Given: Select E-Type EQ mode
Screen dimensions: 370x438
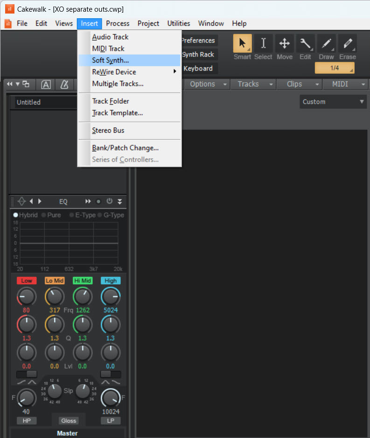Looking at the screenshot, I should (83, 215).
